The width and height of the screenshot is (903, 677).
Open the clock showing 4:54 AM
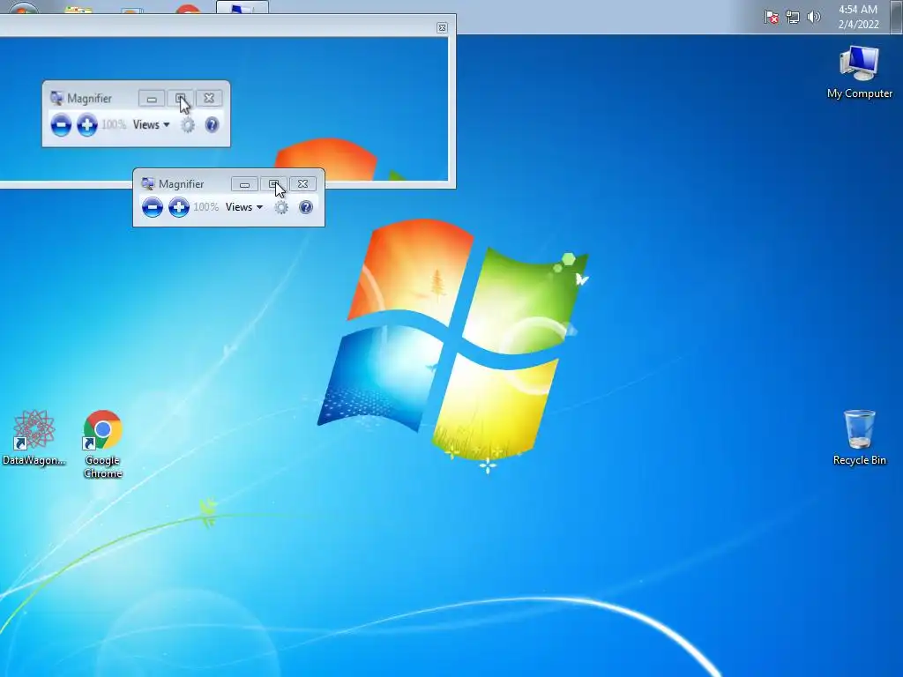click(x=858, y=17)
